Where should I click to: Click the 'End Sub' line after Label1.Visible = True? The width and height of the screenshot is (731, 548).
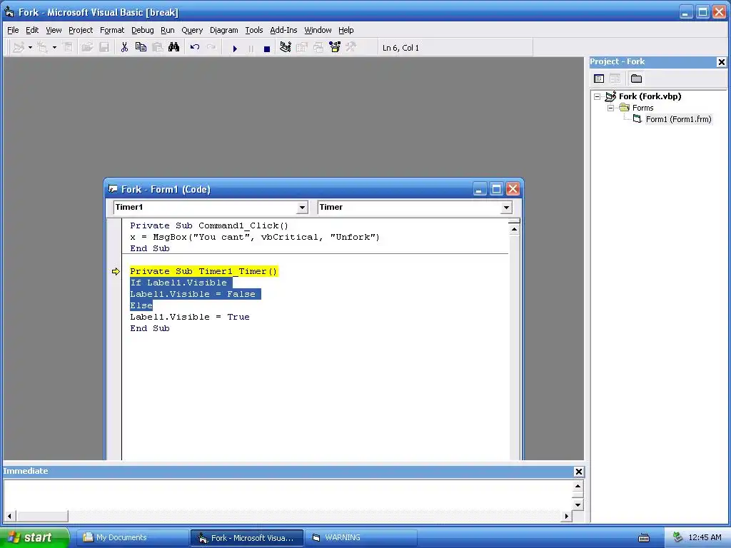(150, 328)
